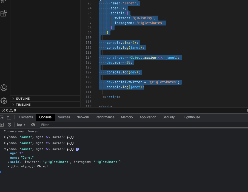Click the console Filter input field
This screenshot has height=192, width=248.
pyautogui.click(x=137, y=125)
